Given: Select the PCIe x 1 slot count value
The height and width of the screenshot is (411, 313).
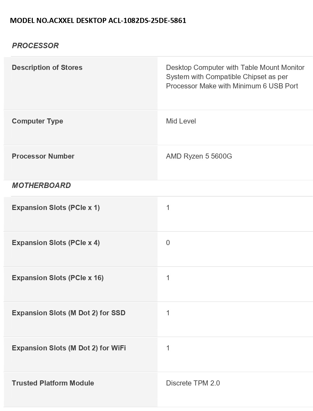Looking at the screenshot, I should coord(168,208).
